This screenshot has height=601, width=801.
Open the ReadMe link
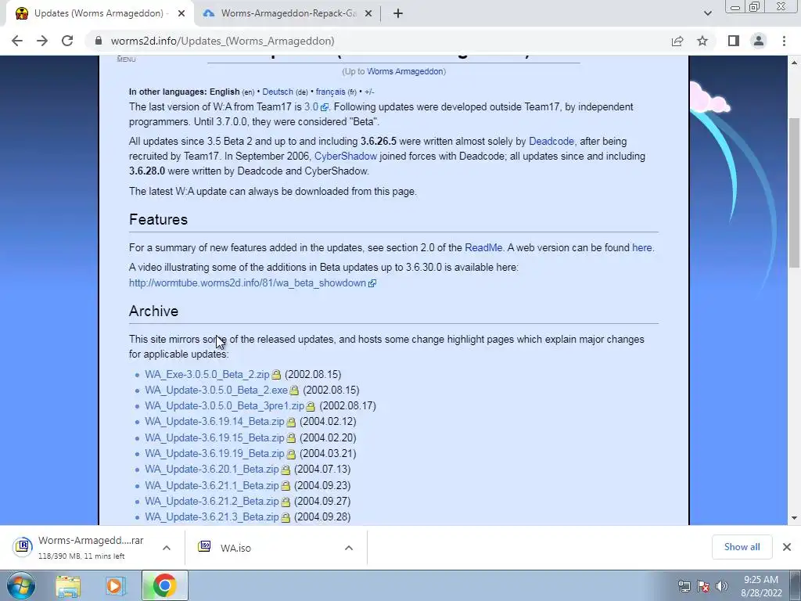[x=483, y=247]
